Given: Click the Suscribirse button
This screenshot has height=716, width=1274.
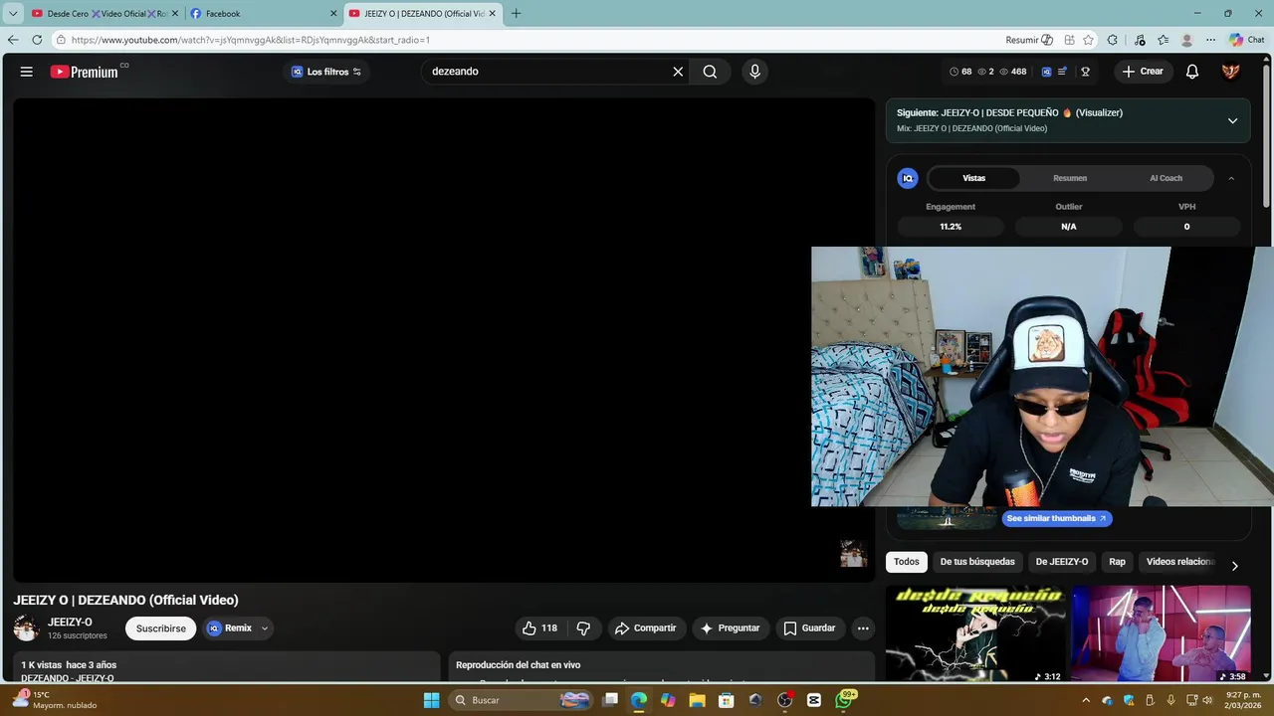Looking at the screenshot, I should pos(161,628).
